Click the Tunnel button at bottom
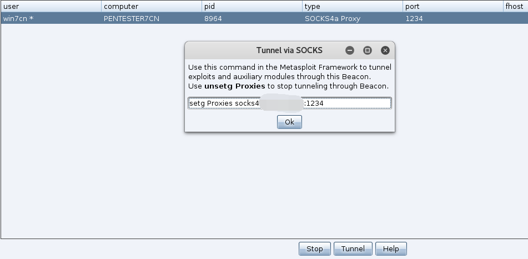 point(353,248)
